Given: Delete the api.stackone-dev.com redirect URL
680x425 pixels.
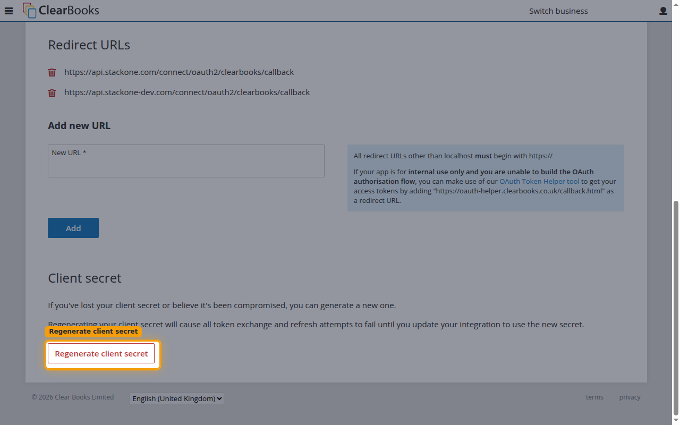Looking at the screenshot, I should pos(52,93).
